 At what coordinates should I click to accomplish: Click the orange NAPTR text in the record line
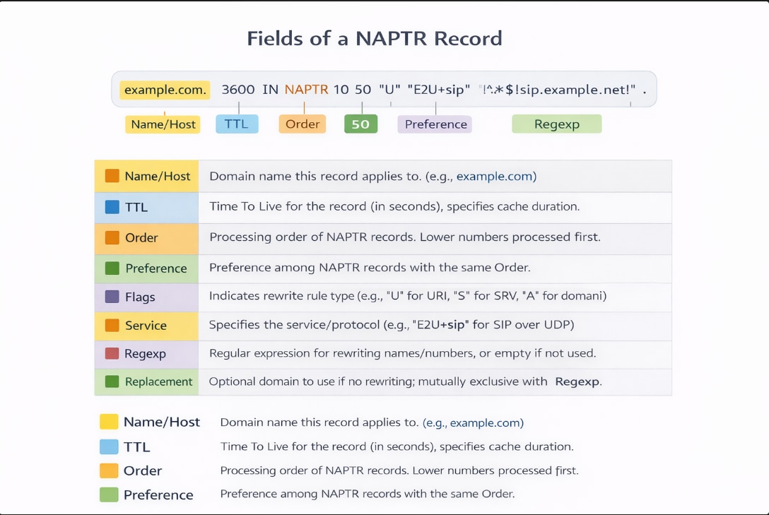coord(306,90)
